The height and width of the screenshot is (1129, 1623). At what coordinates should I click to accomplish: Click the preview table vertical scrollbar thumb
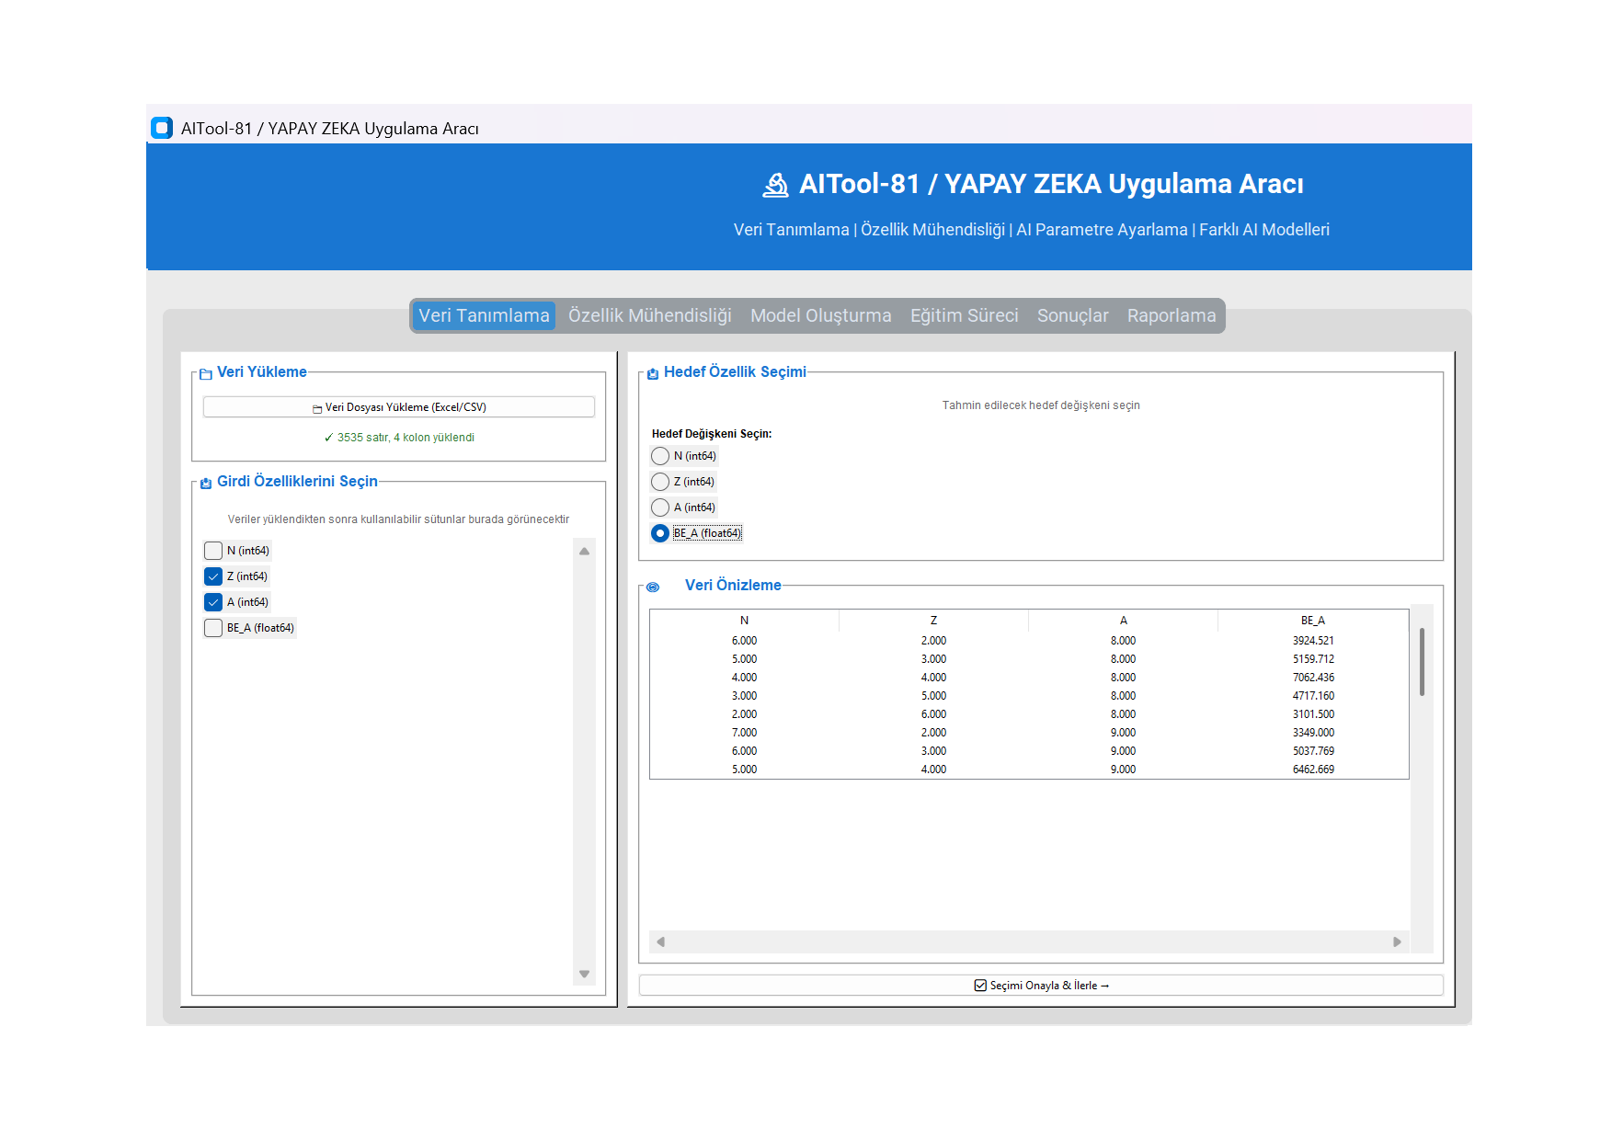click(x=1422, y=662)
